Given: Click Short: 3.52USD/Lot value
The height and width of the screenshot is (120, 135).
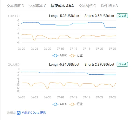Looking at the screenshot, I should 99,16.
